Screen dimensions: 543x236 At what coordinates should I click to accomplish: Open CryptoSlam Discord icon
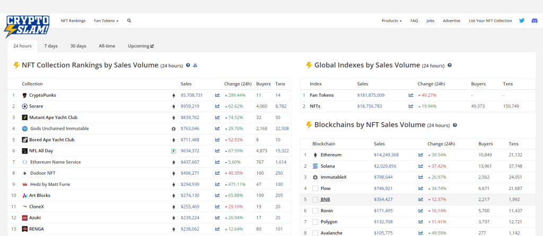tap(535, 21)
